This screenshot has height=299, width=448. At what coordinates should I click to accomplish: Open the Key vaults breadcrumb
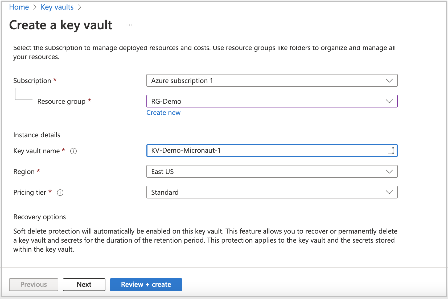click(57, 7)
